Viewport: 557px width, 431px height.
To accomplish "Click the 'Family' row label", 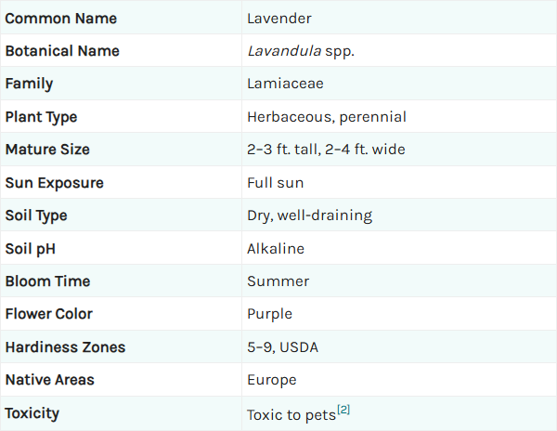I will pos(29,84).
